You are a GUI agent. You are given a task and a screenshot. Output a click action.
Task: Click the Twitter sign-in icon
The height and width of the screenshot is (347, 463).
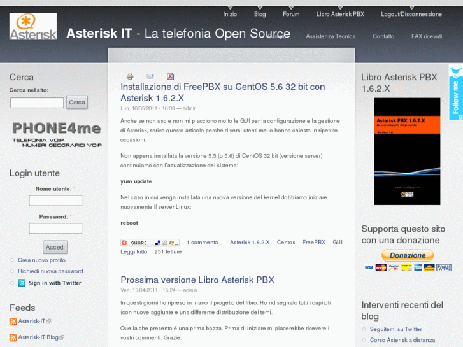coord(22,283)
